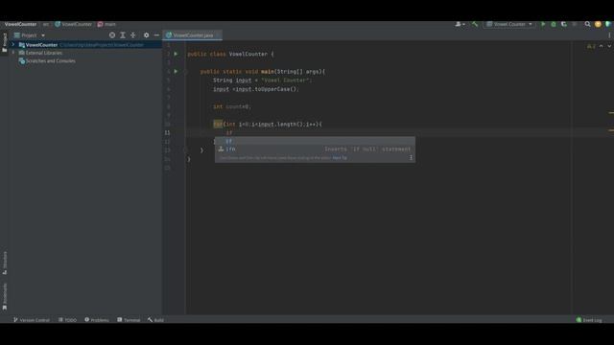Viewport: 614px width, 345px height.
Task: Click the green Run button in toolbar
Action: [x=543, y=24]
